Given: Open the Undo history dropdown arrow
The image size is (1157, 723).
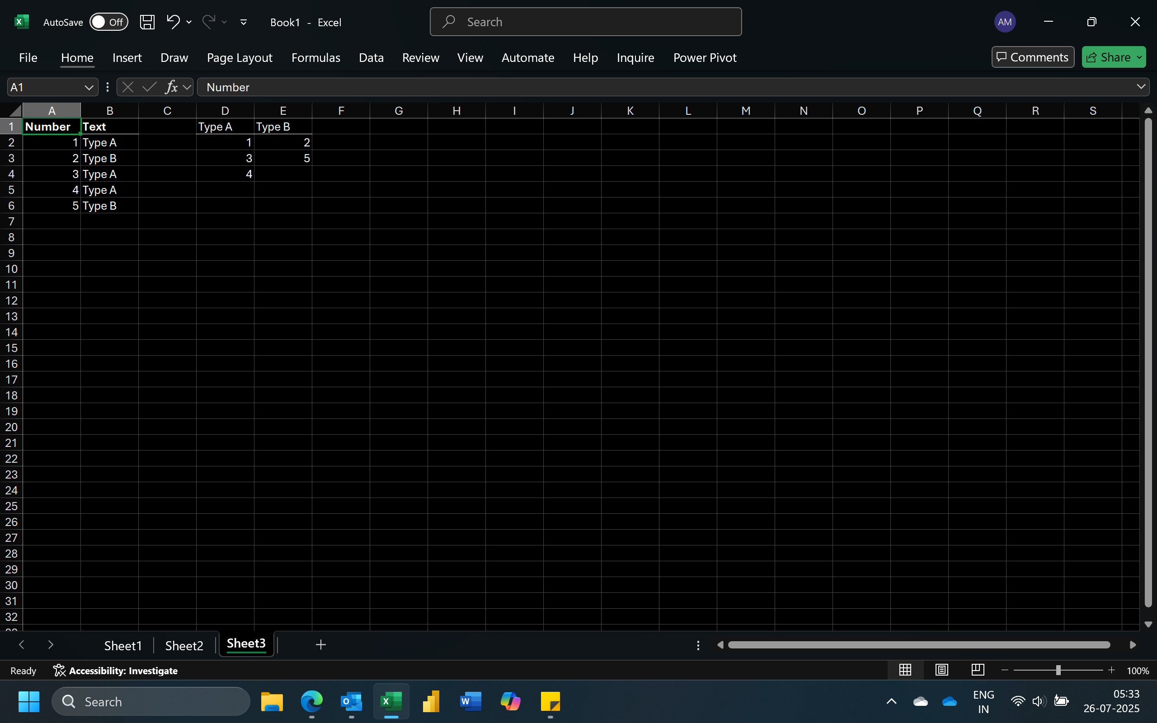Looking at the screenshot, I should (x=189, y=22).
